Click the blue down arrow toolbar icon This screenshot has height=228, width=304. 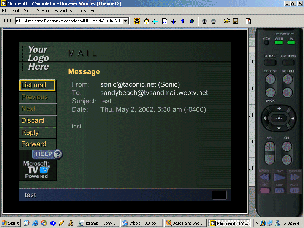tap(174, 21)
